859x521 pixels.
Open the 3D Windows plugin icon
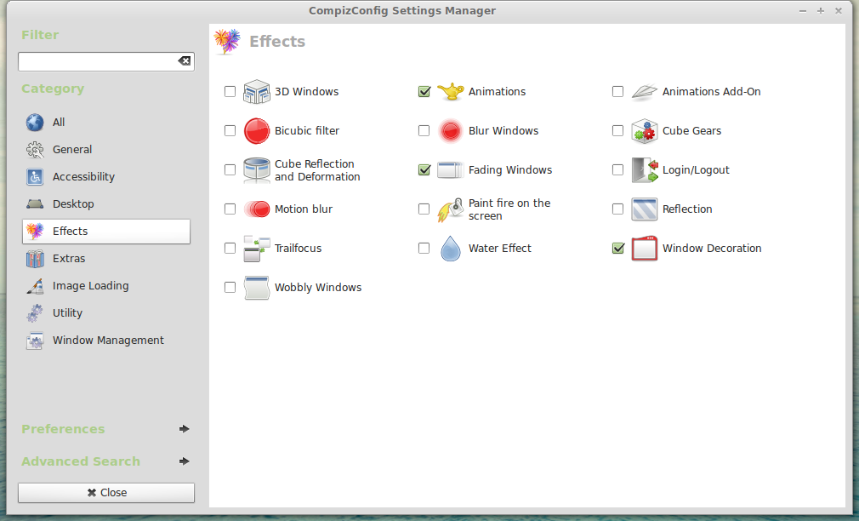[257, 92]
